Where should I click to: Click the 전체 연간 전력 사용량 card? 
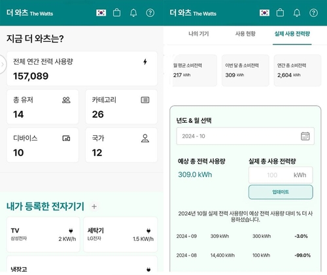82,69
